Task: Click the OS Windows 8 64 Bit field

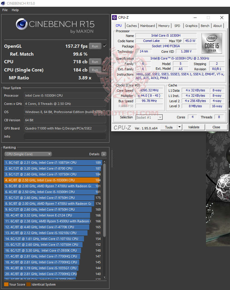Action: coord(65,112)
